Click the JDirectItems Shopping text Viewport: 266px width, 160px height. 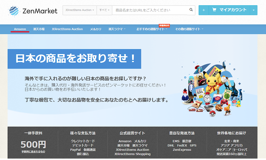pyautogui.click(x=132, y=154)
